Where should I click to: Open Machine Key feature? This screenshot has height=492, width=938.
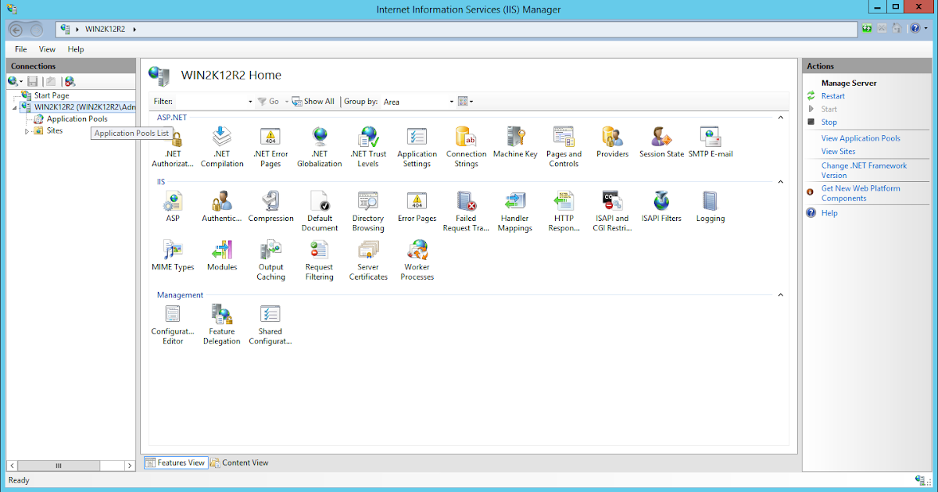click(x=515, y=142)
